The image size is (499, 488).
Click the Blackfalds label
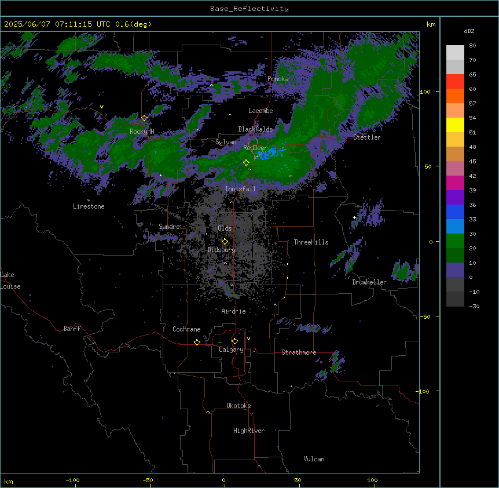pyautogui.click(x=255, y=129)
